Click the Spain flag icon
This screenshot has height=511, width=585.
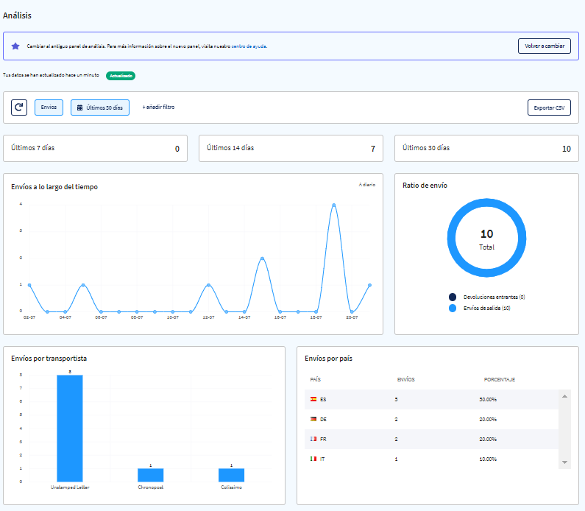pos(313,399)
